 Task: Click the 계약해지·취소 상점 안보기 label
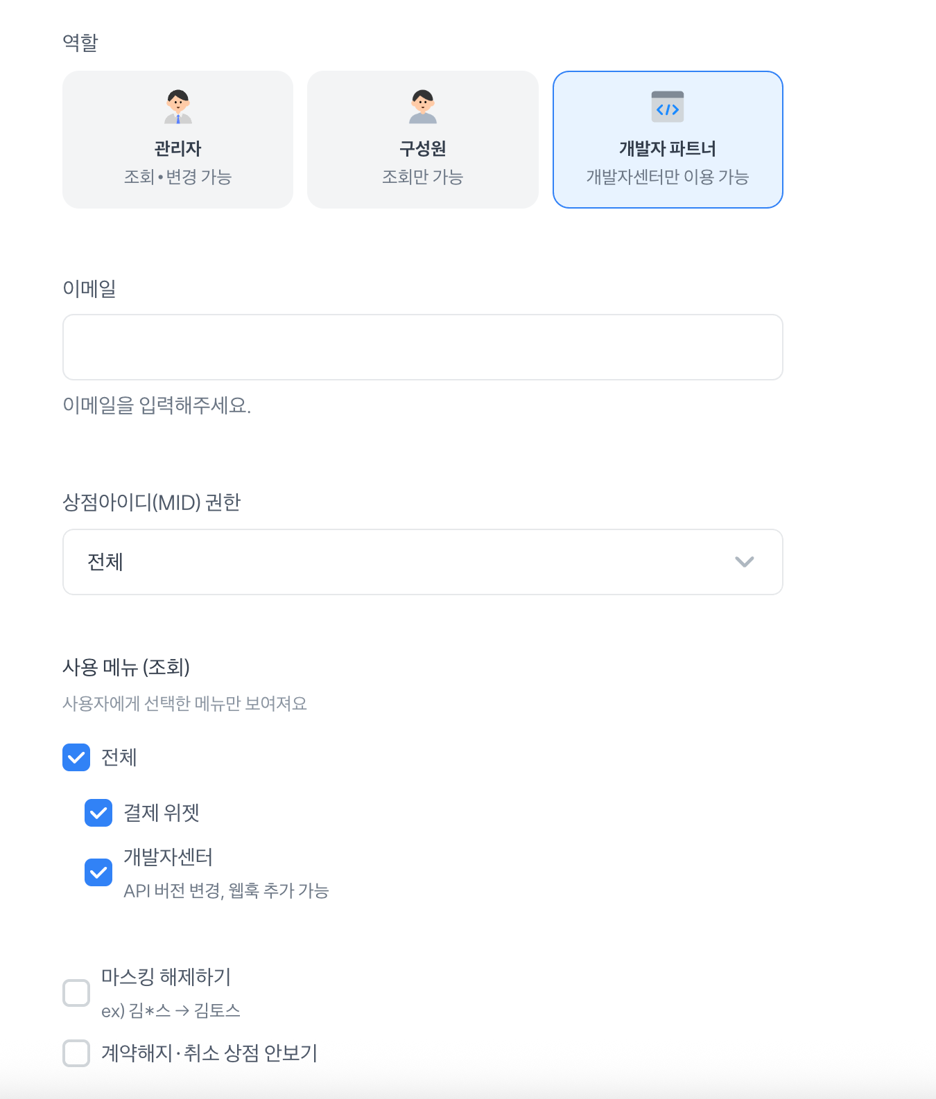pyautogui.click(x=209, y=1053)
